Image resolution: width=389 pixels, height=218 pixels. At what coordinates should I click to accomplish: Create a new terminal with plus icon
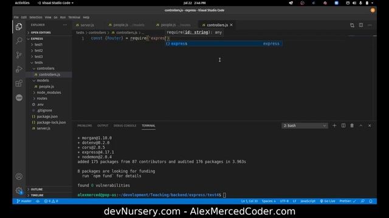(x=334, y=125)
